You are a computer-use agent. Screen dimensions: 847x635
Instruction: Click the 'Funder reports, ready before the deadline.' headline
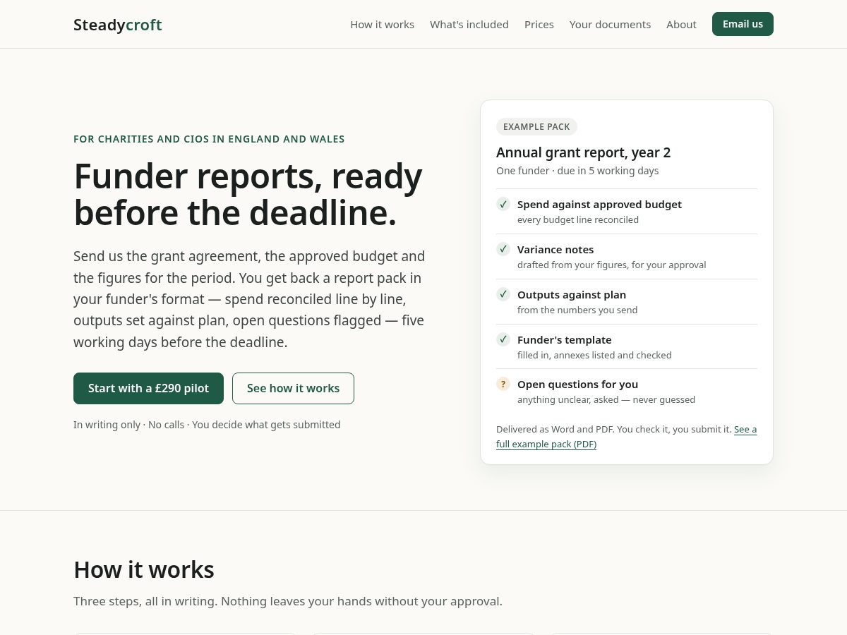pos(248,195)
